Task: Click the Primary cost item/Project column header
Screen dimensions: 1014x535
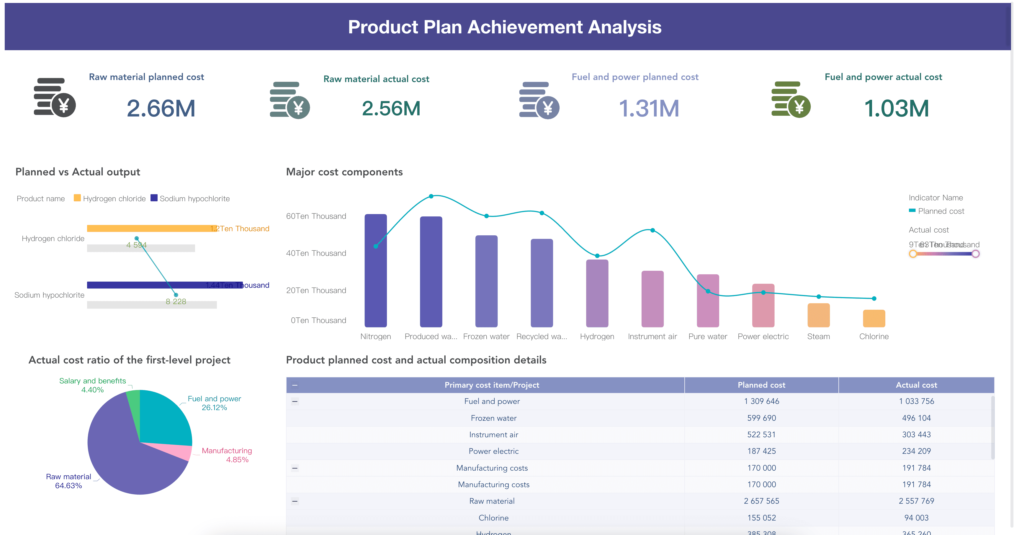Action: click(x=492, y=385)
